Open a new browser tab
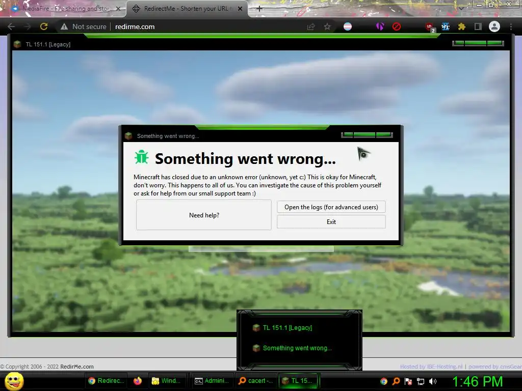The height and width of the screenshot is (391, 522). coord(259,9)
